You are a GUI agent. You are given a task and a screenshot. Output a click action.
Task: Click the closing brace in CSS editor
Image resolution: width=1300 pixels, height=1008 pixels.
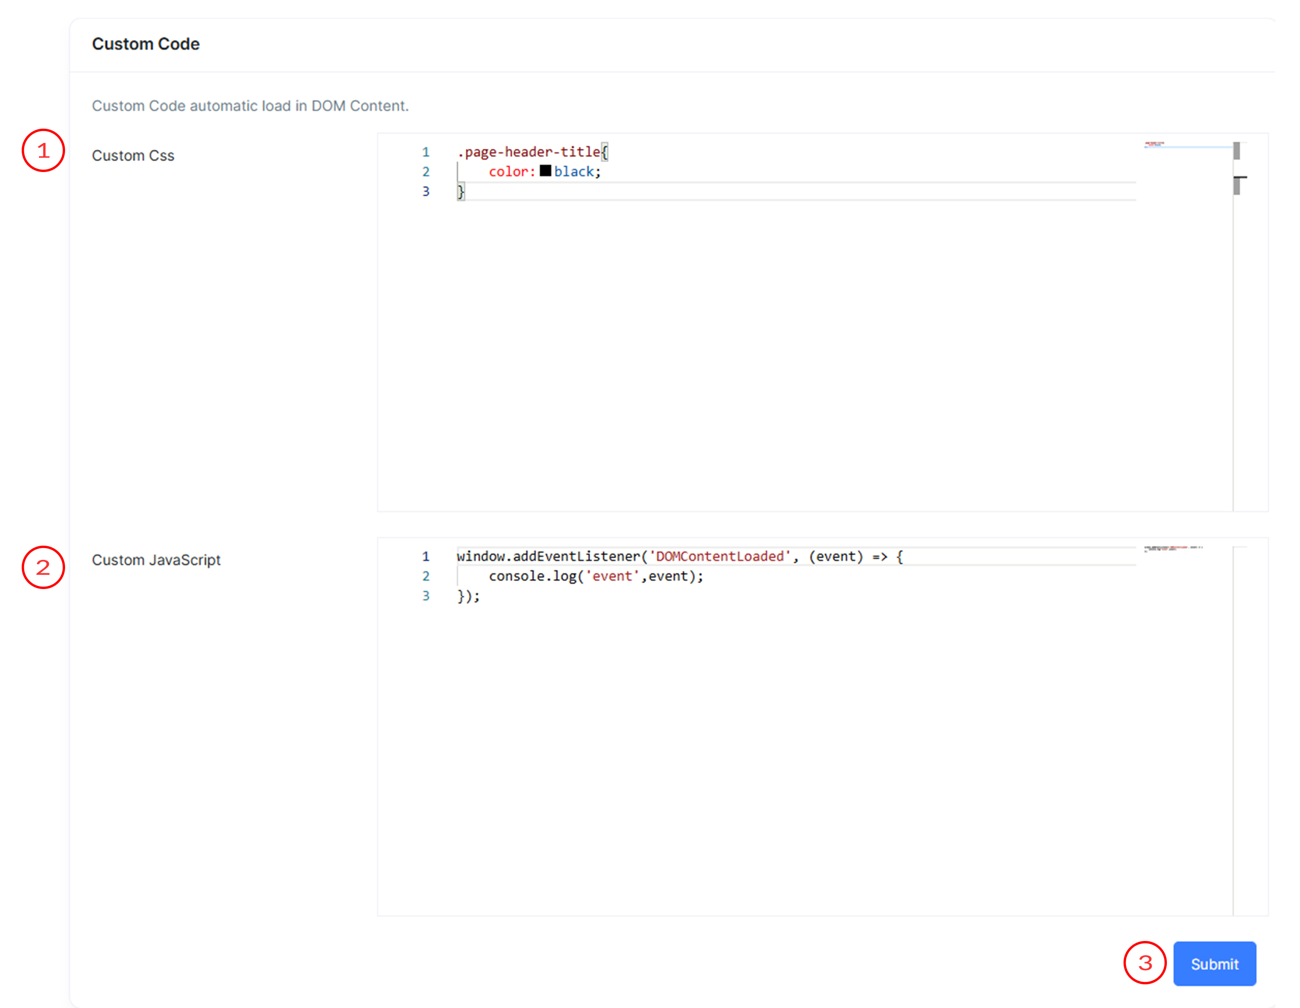(x=461, y=191)
